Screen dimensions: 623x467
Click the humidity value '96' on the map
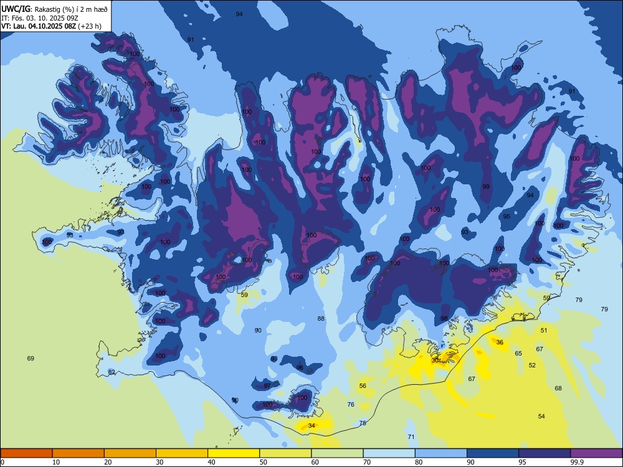[x=300, y=368]
